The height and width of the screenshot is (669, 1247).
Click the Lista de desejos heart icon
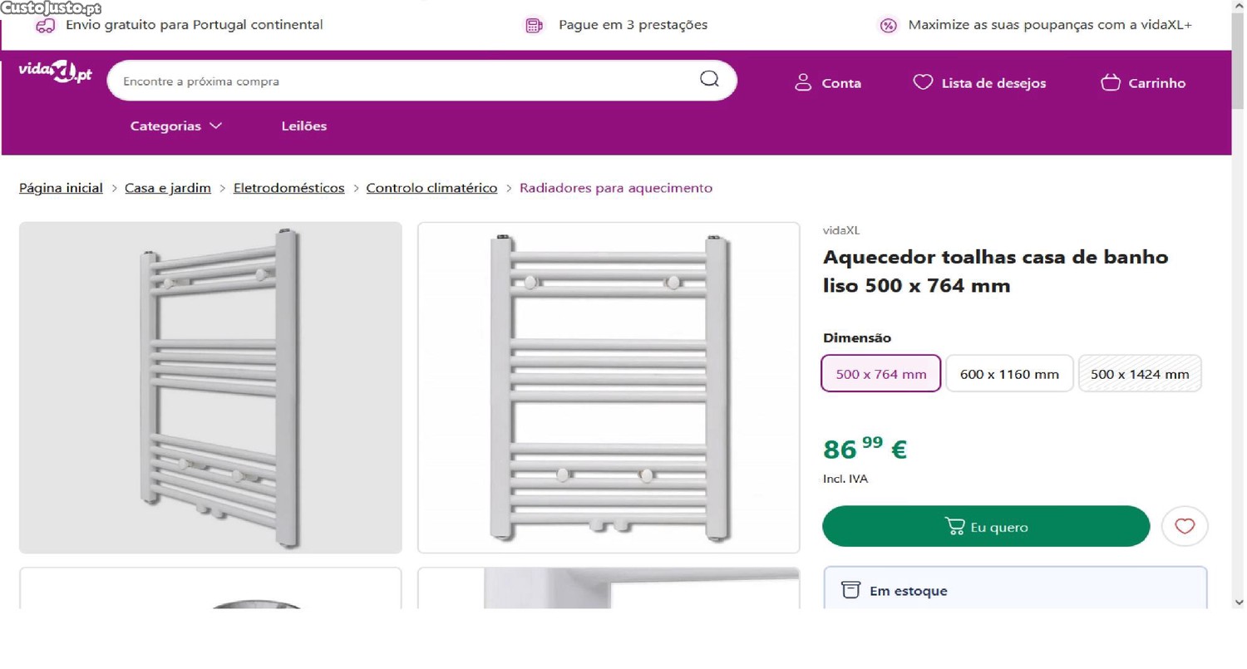click(923, 82)
